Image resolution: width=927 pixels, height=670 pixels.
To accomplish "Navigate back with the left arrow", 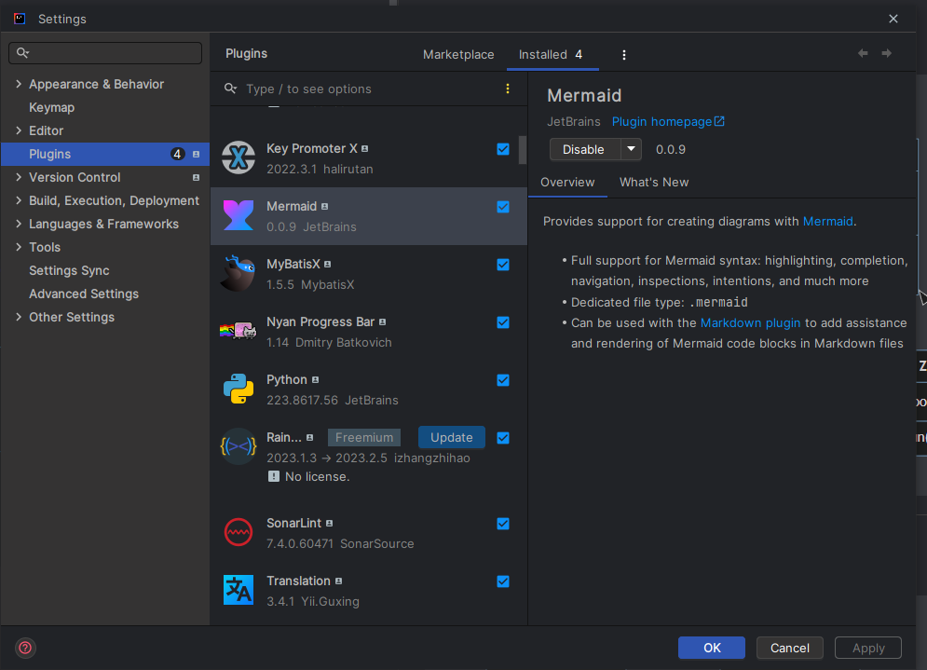I will pos(863,53).
